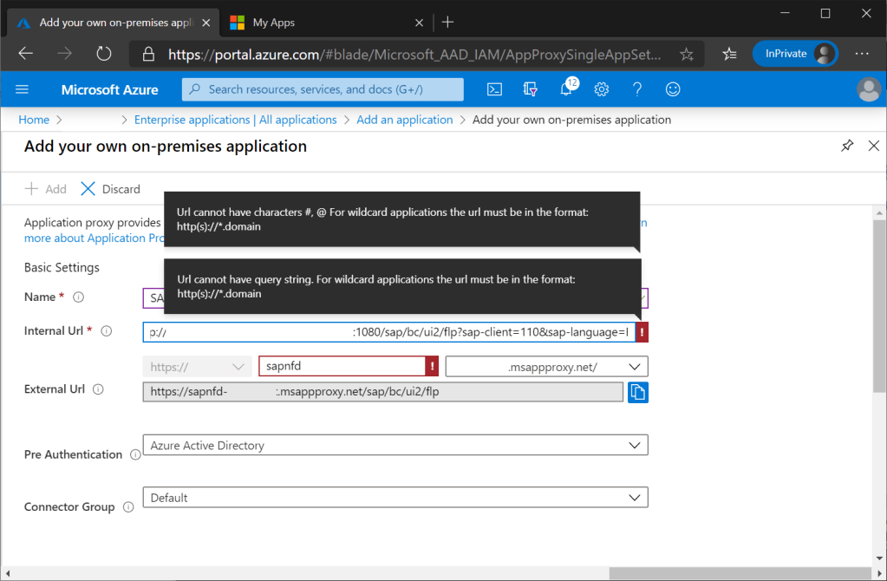Screen dimensions: 887x581
Task: Open Azure portal settings gear
Action: coord(602,89)
